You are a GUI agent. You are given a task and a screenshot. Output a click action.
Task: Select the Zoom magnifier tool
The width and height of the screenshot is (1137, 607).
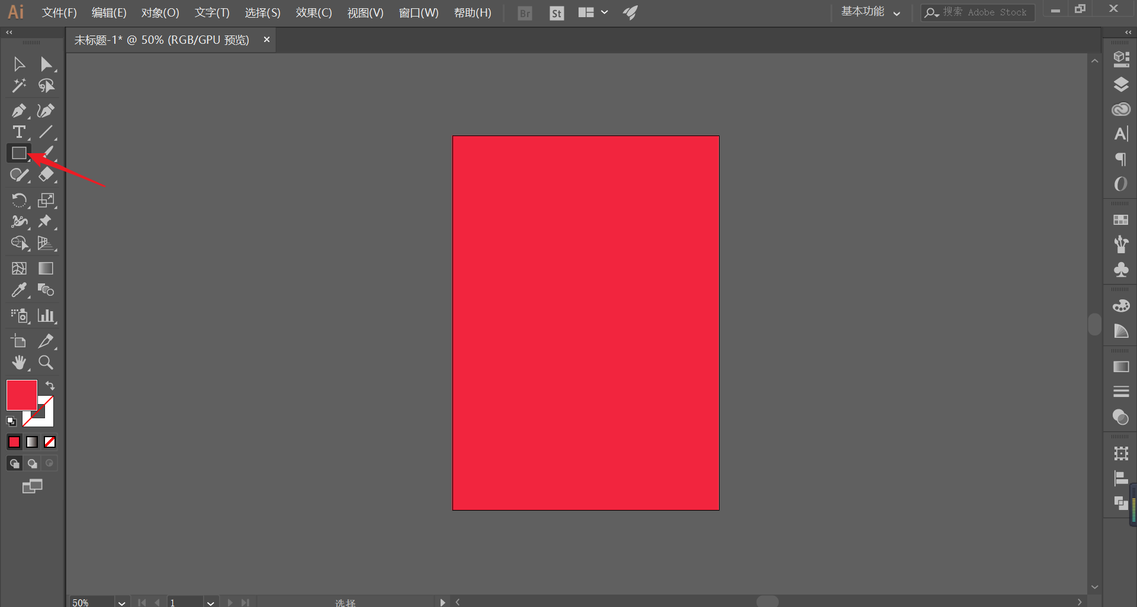[x=46, y=363]
